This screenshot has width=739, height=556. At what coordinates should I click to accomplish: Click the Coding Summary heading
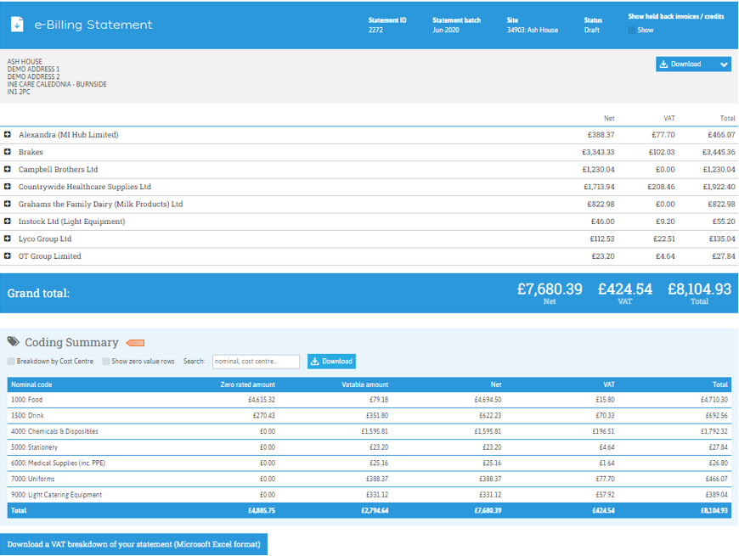71,342
